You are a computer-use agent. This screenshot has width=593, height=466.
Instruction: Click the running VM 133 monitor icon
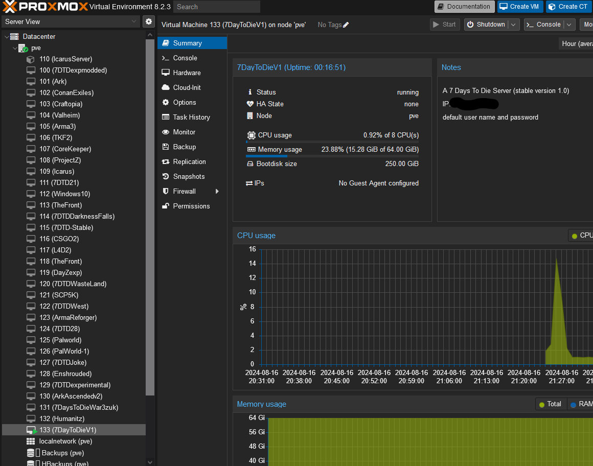coord(31,430)
